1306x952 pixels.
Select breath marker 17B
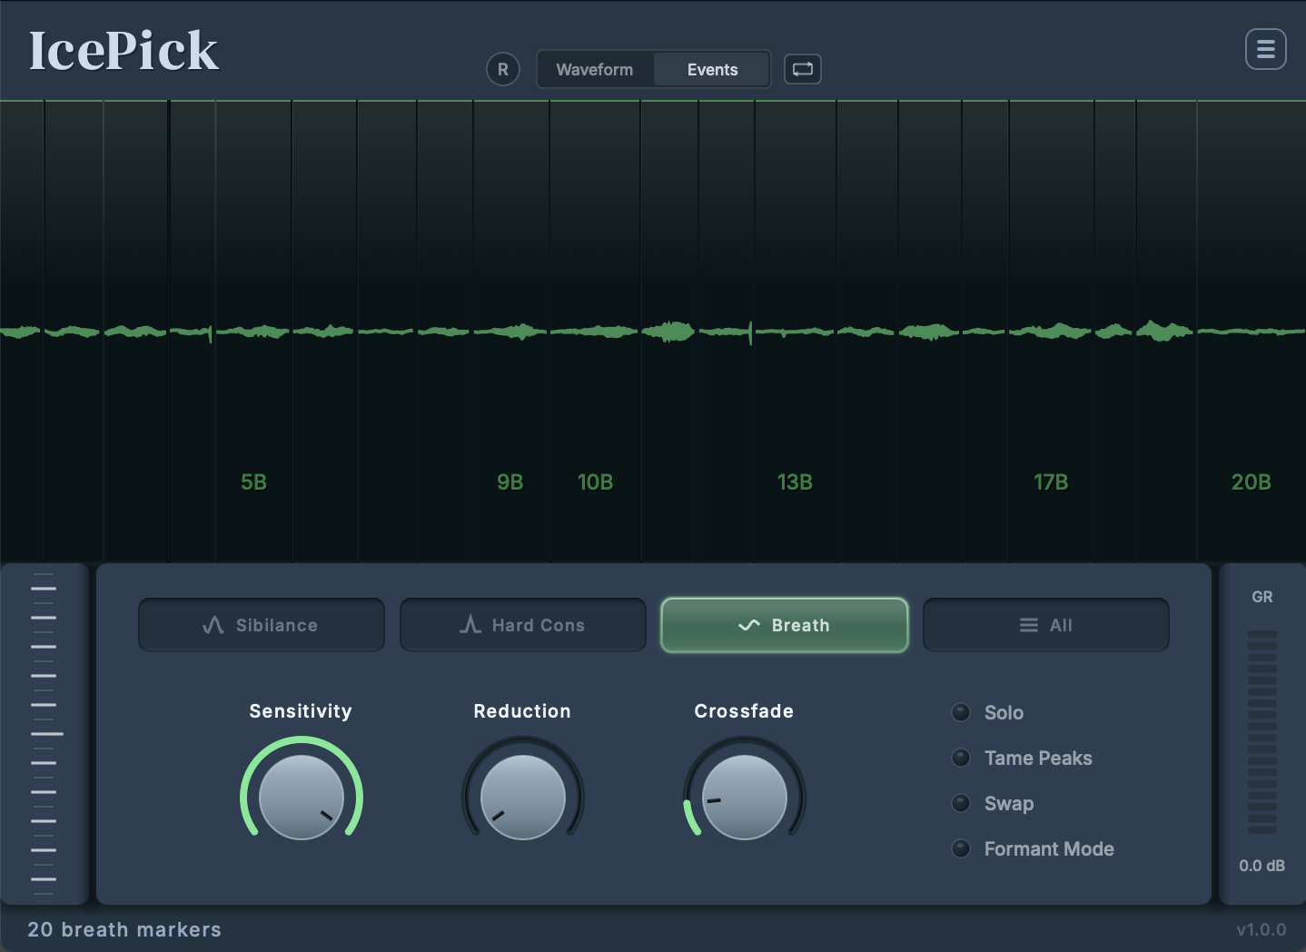1051,482
